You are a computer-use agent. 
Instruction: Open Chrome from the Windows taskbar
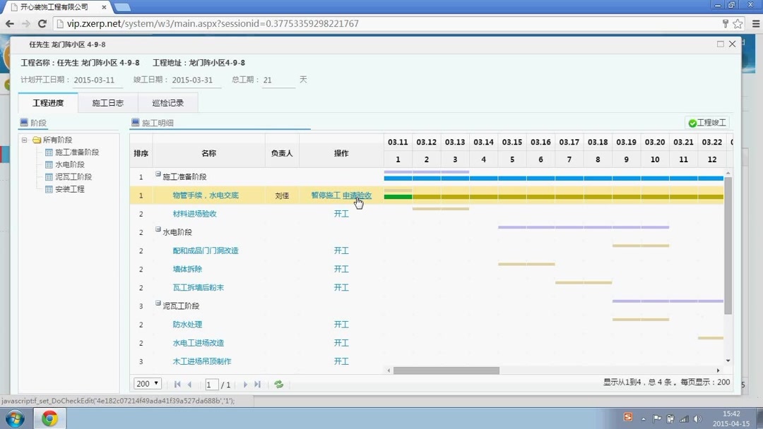point(49,417)
